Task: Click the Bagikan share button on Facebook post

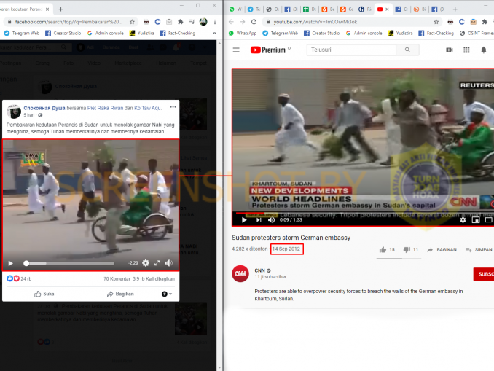Action: coord(120,294)
